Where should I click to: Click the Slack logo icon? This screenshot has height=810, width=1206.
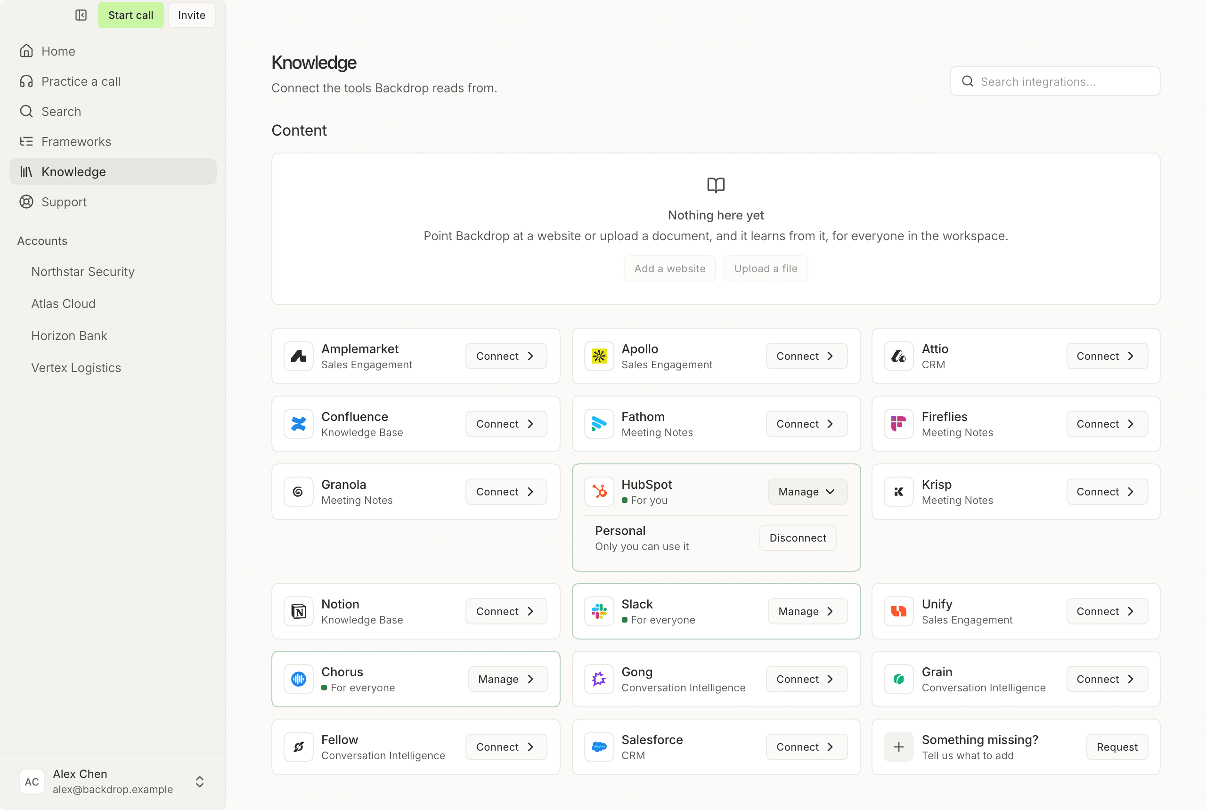(x=599, y=611)
